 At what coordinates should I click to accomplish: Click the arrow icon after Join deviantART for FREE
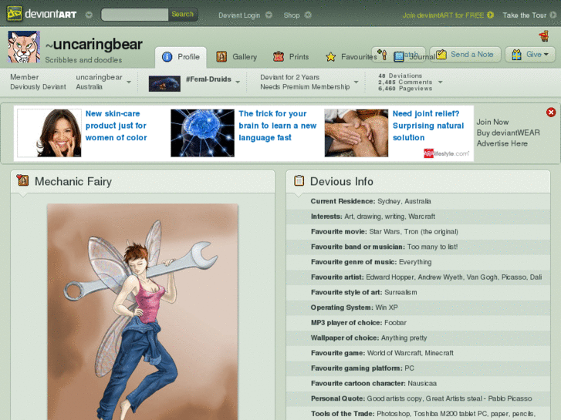click(x=491, y=15)
